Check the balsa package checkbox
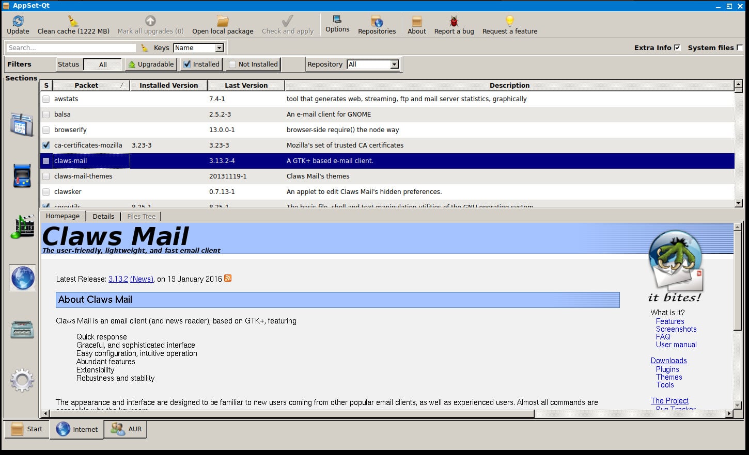Image resolution: width=749 pixels, height=455 pixels. click(x=46, y=115)
